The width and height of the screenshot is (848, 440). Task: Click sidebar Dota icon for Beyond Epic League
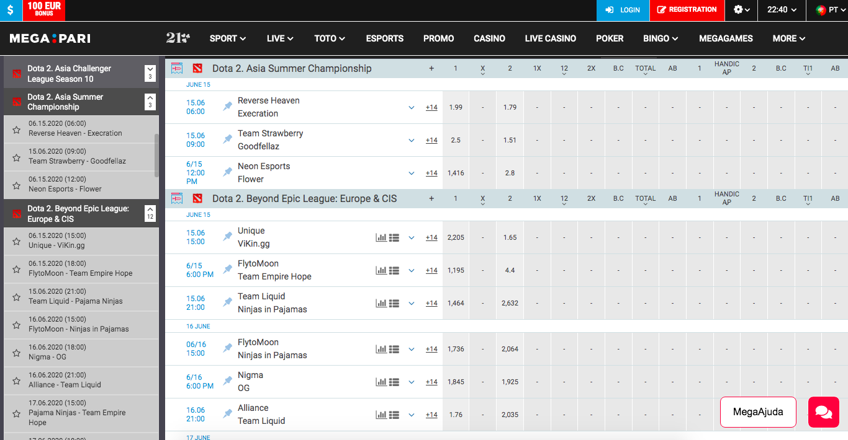(x=17, y=213)
